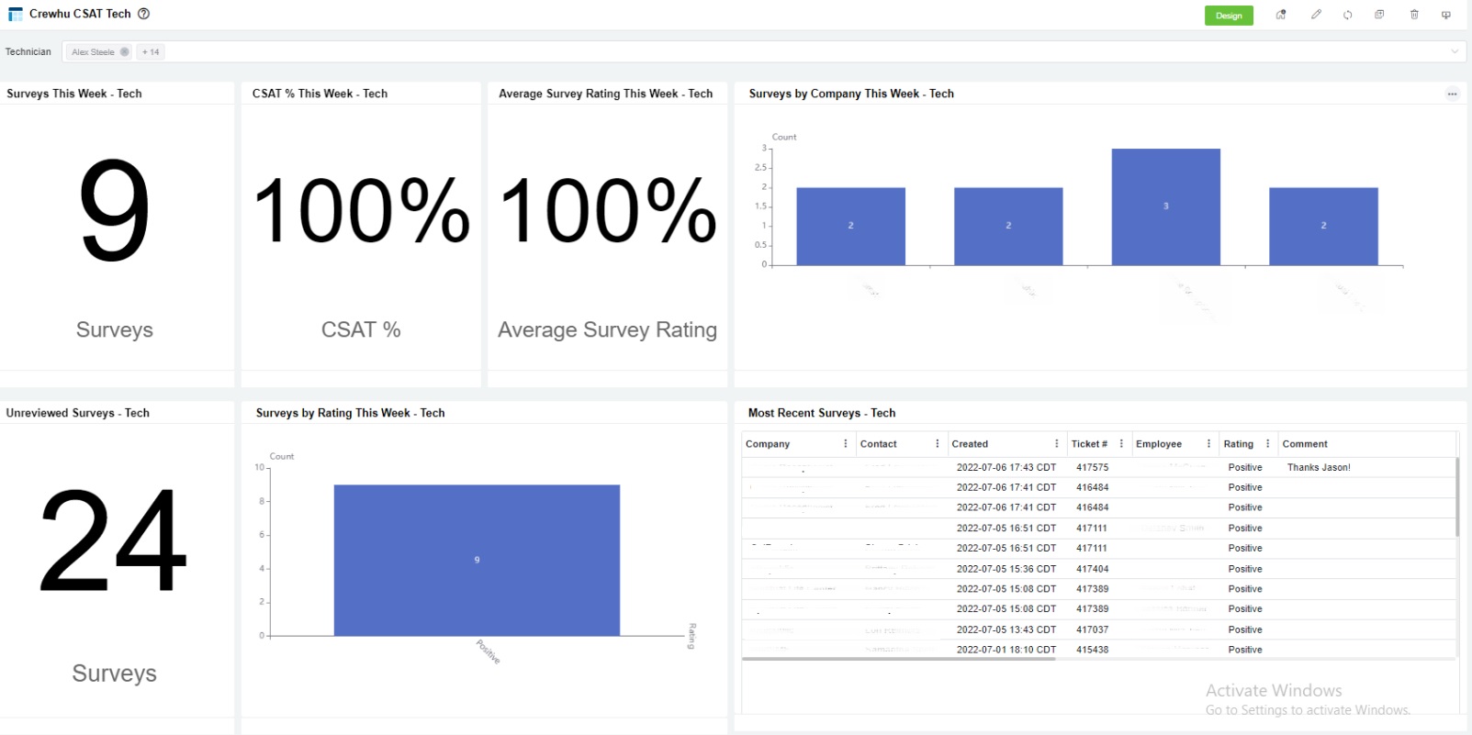Open the Company column menu
The height and width of the screenshot is (735, 1472).
coord(846,444)
